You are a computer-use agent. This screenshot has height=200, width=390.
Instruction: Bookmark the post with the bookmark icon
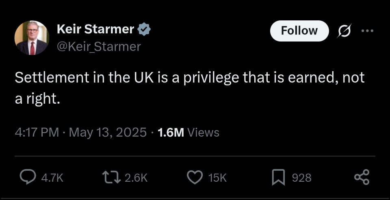[278, 178]
